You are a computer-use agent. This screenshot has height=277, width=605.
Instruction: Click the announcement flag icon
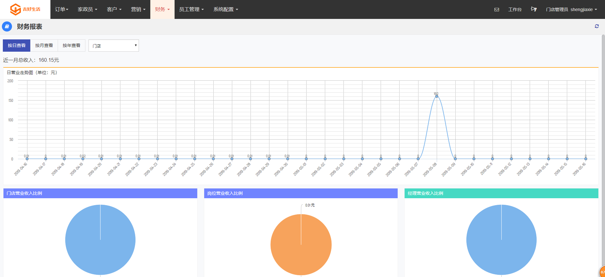tap(533, 9)
